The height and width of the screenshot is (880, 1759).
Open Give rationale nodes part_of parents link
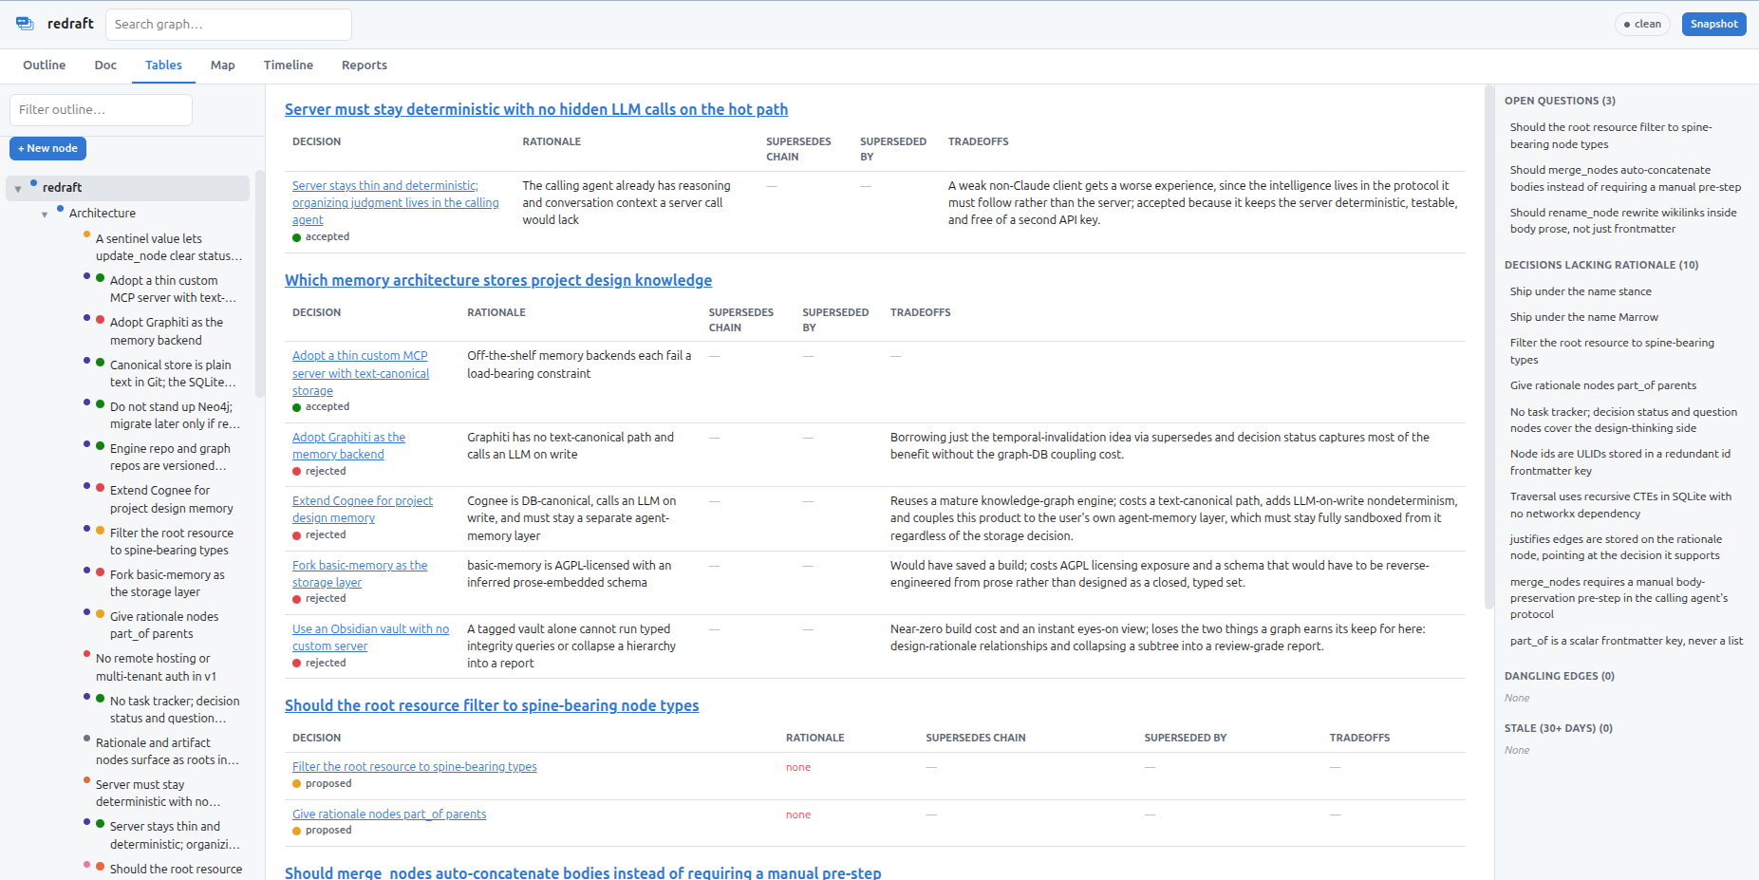tap(389, 814)
